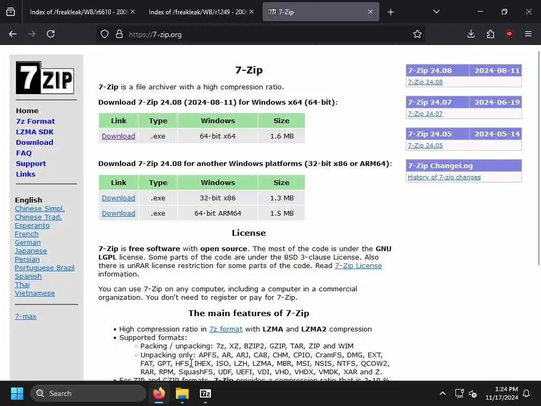This screenshot has height=406, width=541.
Task: Open the Downloads panel icon
Action: (471, 34)
